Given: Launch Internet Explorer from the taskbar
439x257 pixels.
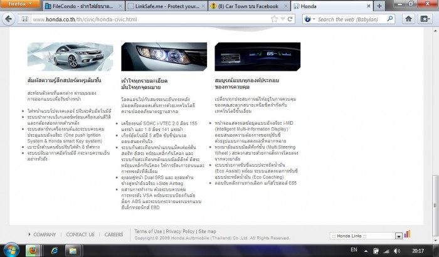Looking at the screenshot, I should (54, 250).
